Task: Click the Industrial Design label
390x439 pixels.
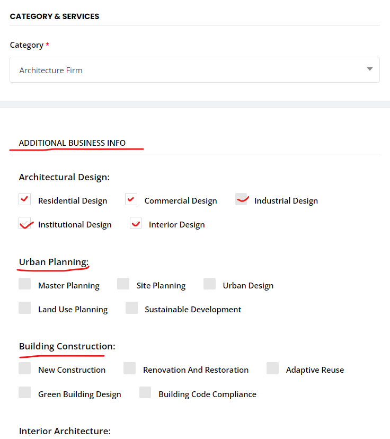Action: [x=286, y=201]
